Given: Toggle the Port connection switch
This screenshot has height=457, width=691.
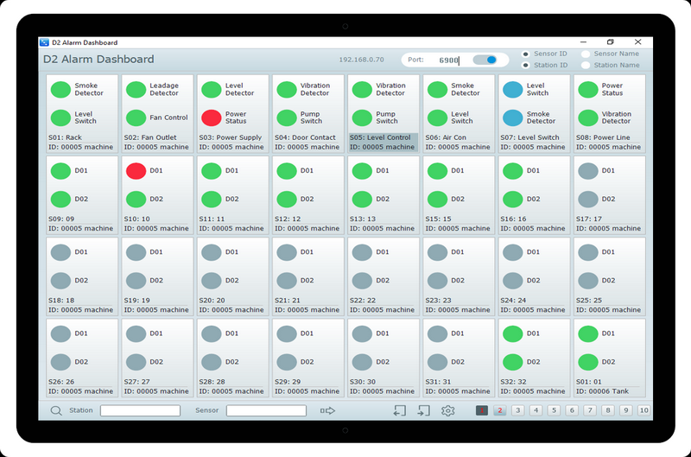Looking at the screenshot, I should tap(490, 60).
